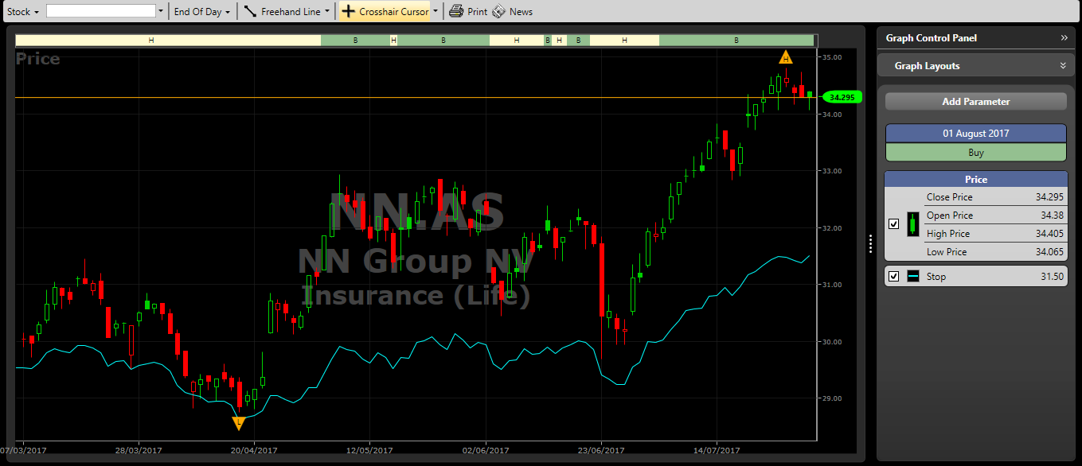The height and width of the screenshot is (466, 1082).
Task: Click the Graph Control Panel title
Action: click(x=931, y=37)
